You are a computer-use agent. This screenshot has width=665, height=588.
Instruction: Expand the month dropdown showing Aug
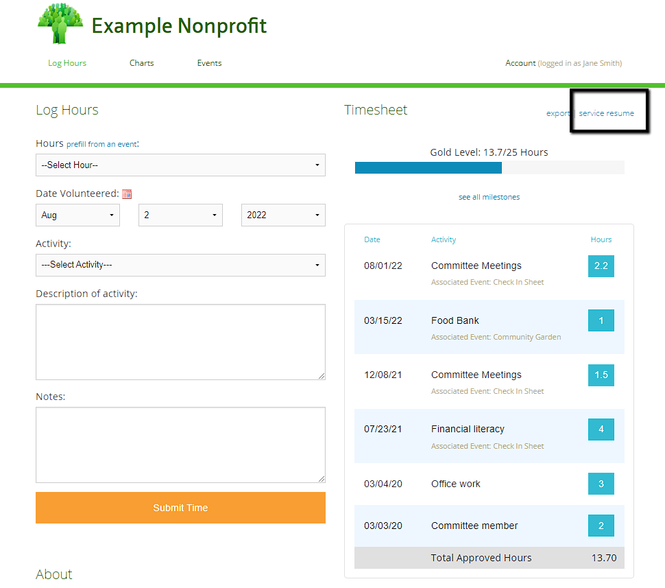(x=77, y=215)
